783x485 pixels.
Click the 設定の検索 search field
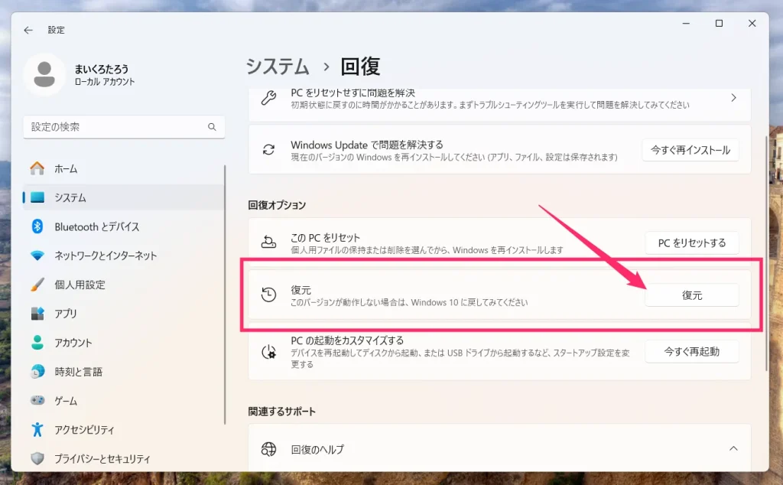click(124, 127)
